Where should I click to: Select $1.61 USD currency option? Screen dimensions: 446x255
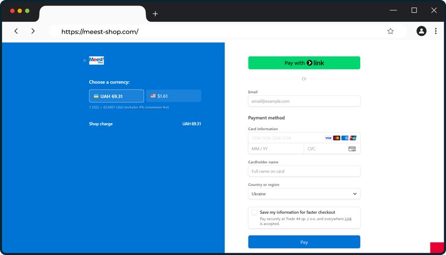tap(173, 96)
